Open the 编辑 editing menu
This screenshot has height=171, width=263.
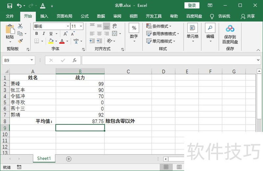(210, 33)
